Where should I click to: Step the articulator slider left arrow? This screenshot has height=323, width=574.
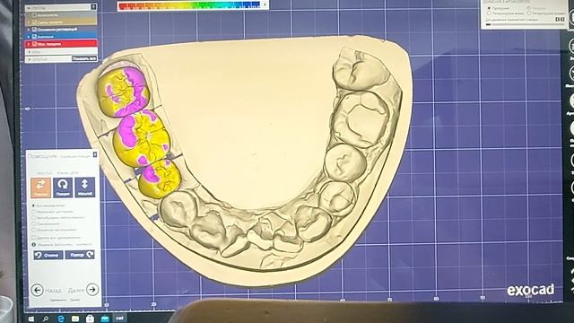pyautogui.click(x=557, y=20)
